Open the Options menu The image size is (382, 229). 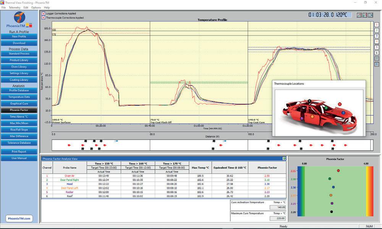point(36,8)
